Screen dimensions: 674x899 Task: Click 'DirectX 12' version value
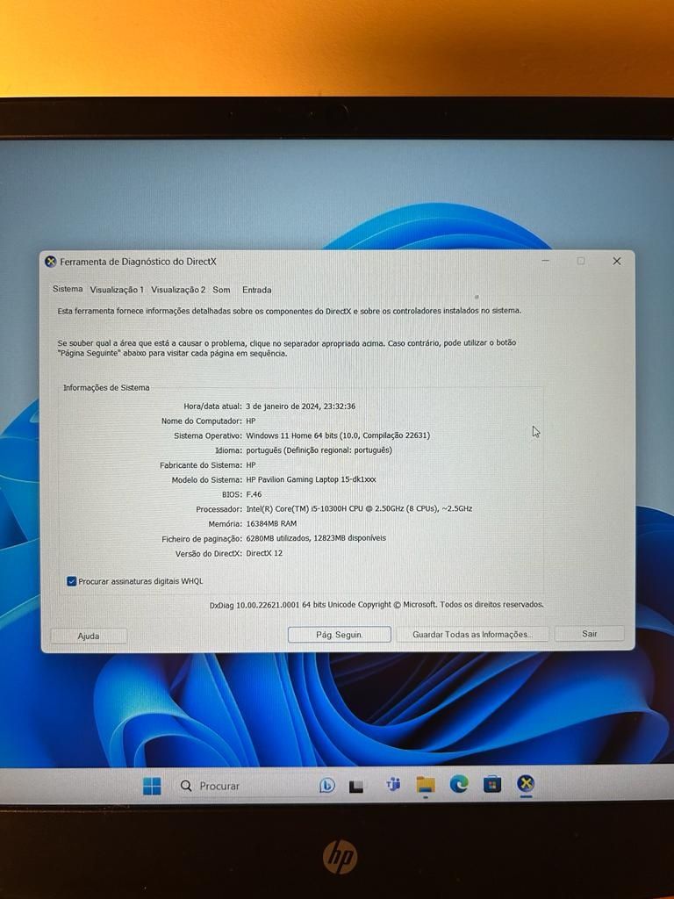(x=264, y=553)
